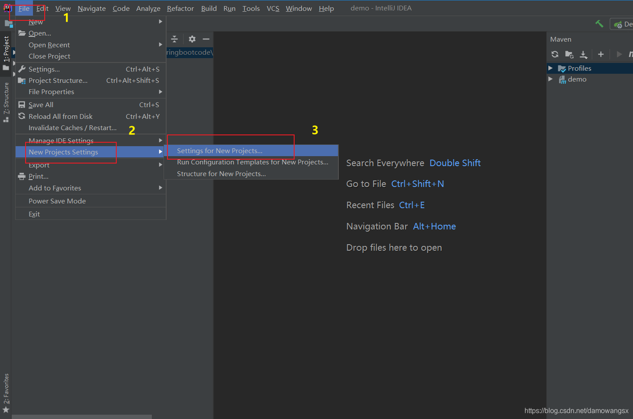Choose Manage IDE Settings submenu
Image resolution: width=633 pixels, height=419 pixels.
point(91,141)
